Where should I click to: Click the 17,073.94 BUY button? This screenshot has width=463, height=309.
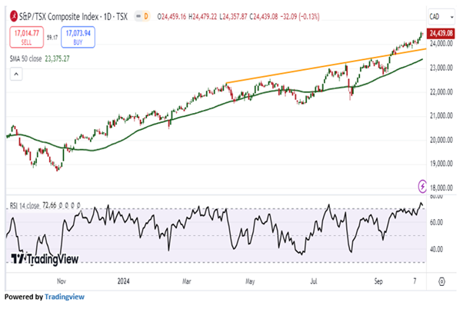(78, 37)
